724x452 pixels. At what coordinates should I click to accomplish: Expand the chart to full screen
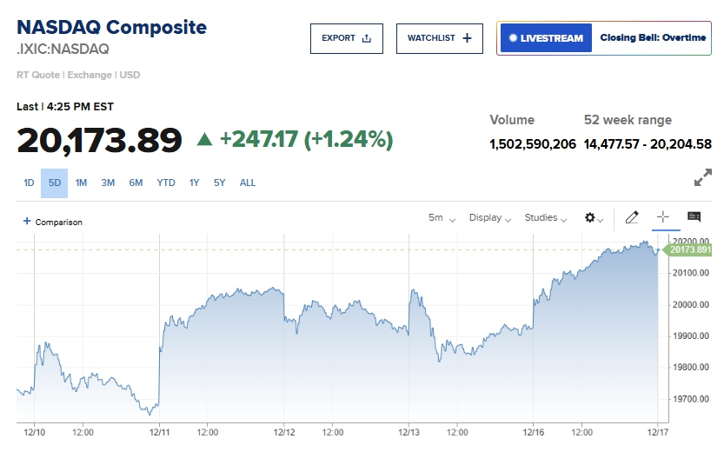pos(702,178)
